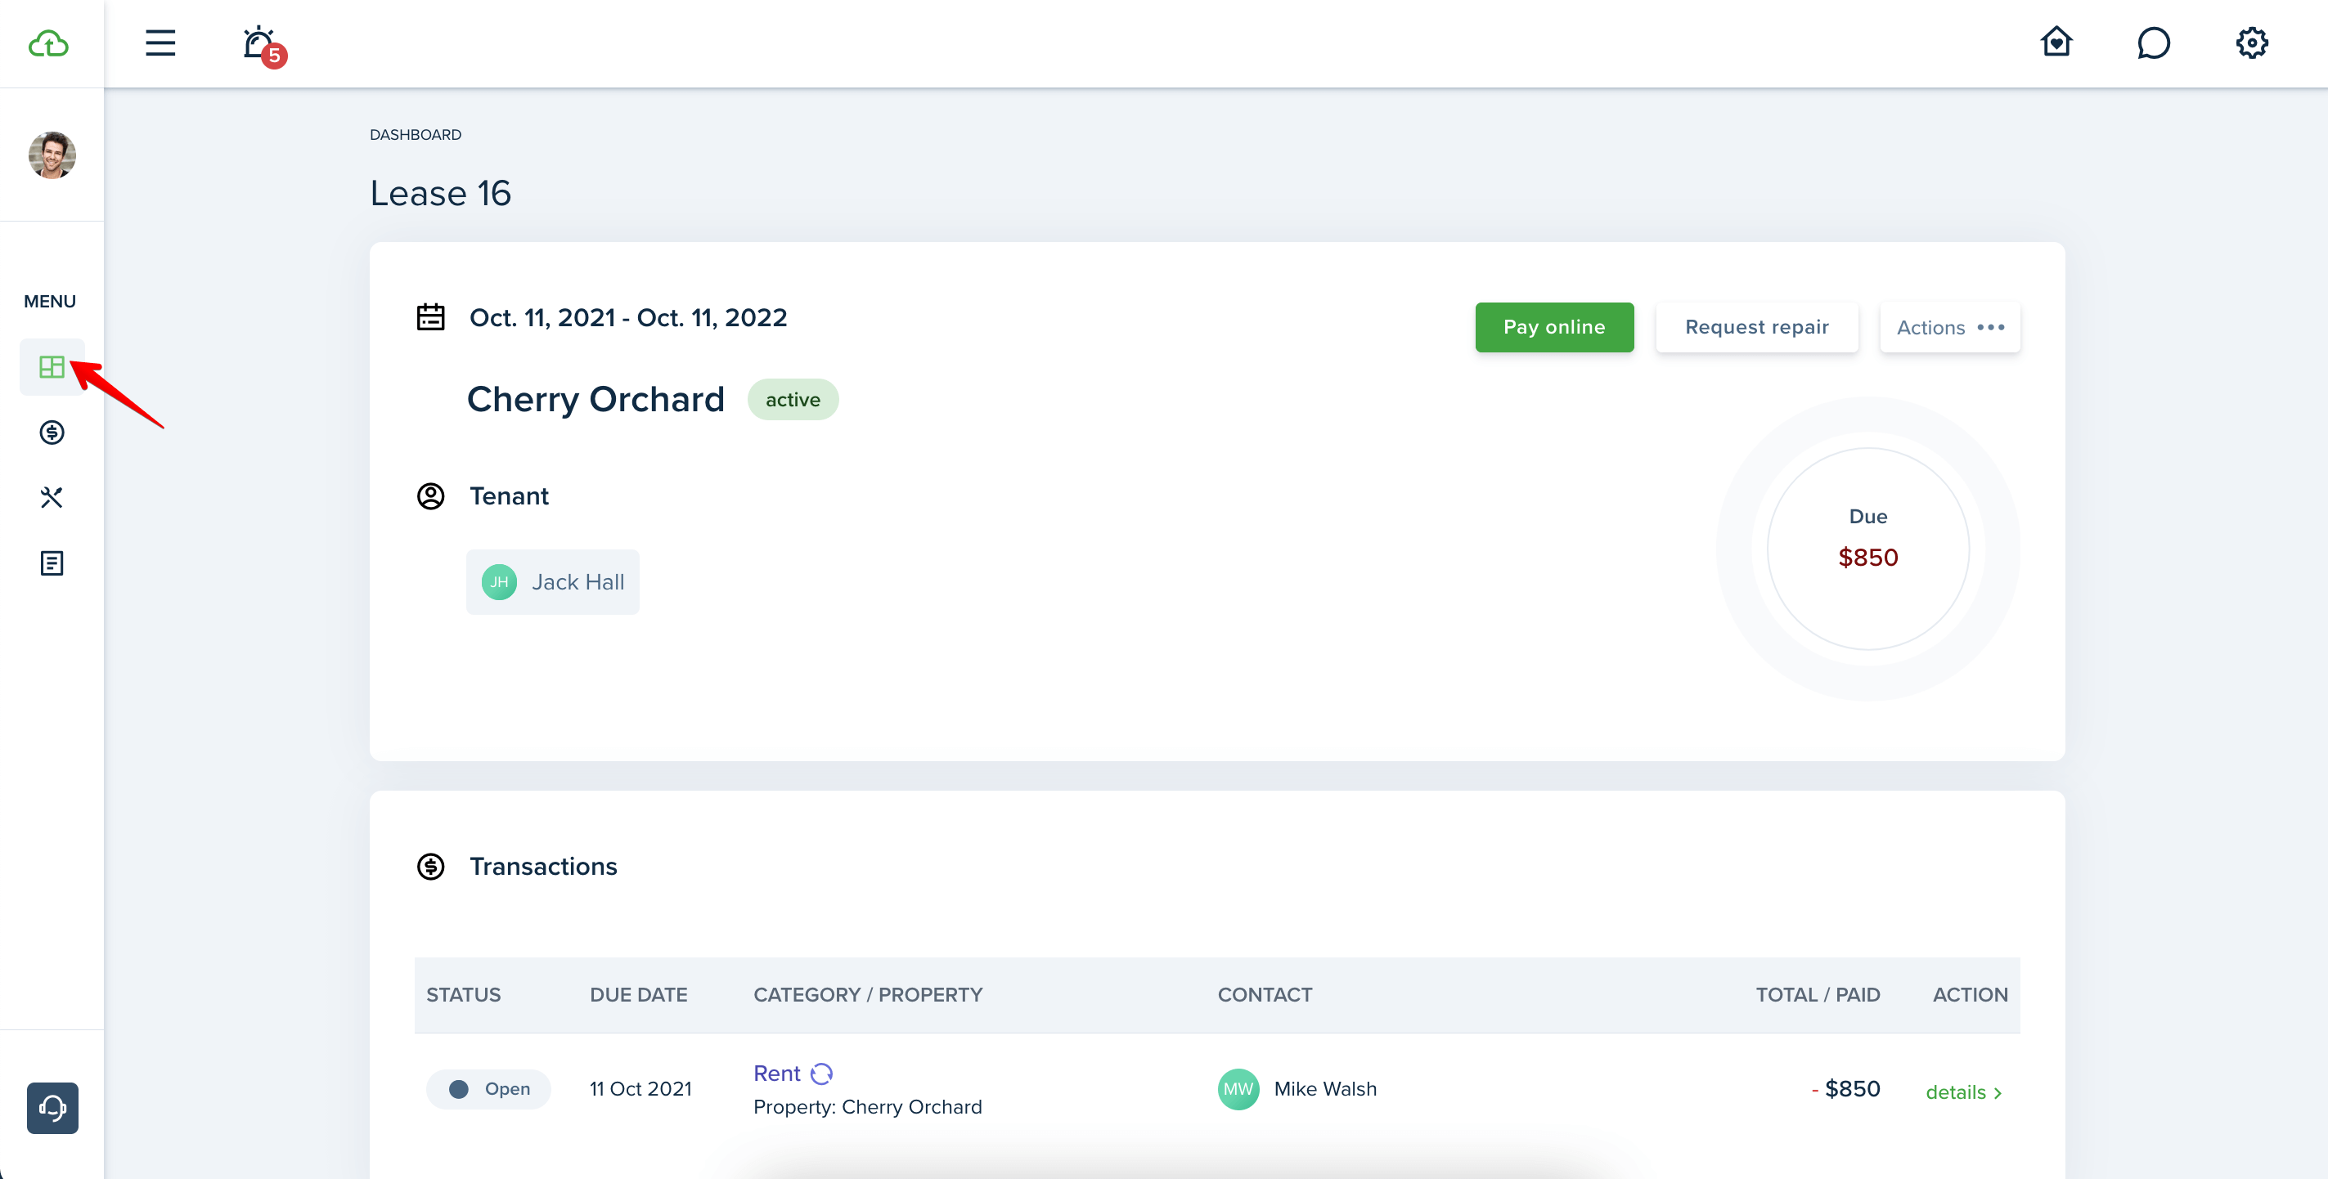This screenshot has width=2328, height=1179.
Task: Click the CATEGORY / PROPERTY column header
Action: point(868,995)
